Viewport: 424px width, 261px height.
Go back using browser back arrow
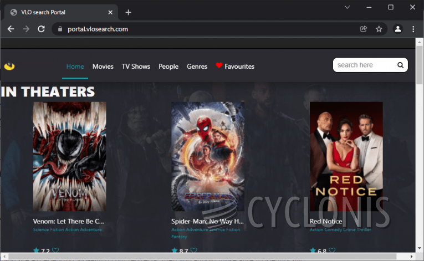click(11, 29)
